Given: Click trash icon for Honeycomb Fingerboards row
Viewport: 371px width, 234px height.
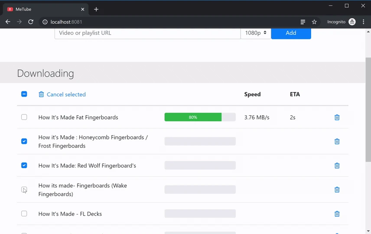Looking at the screenshot, I should [337, 141].
